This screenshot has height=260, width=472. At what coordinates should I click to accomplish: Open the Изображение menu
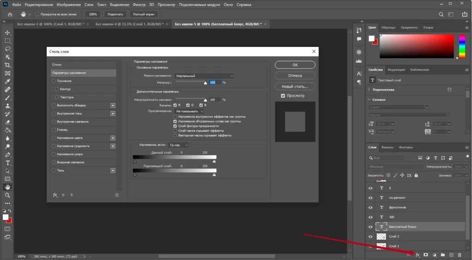tap(69, 5)
